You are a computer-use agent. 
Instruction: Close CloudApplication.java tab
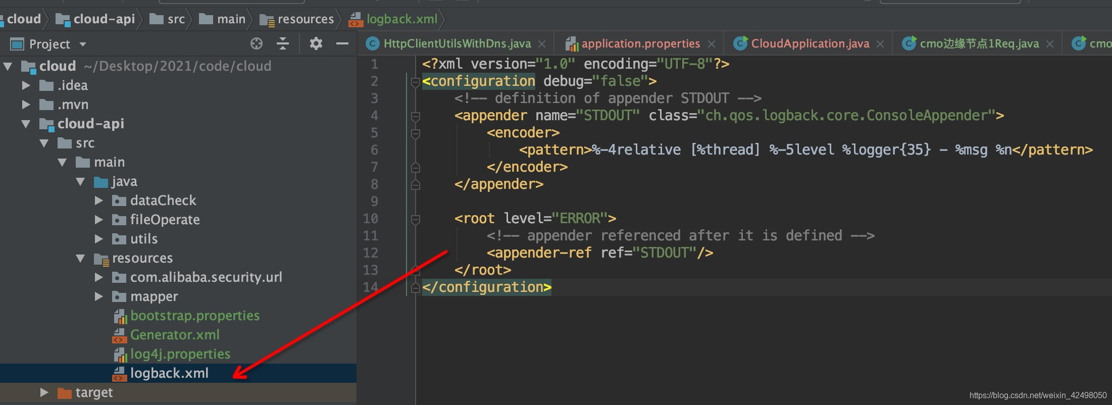(880, 44)
